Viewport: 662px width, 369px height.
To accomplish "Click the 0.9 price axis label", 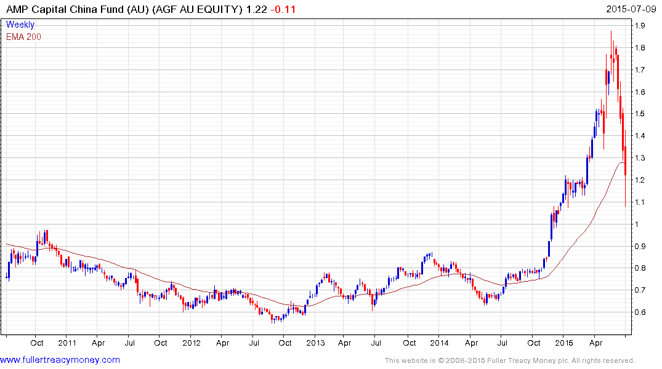I will point(640,246).
